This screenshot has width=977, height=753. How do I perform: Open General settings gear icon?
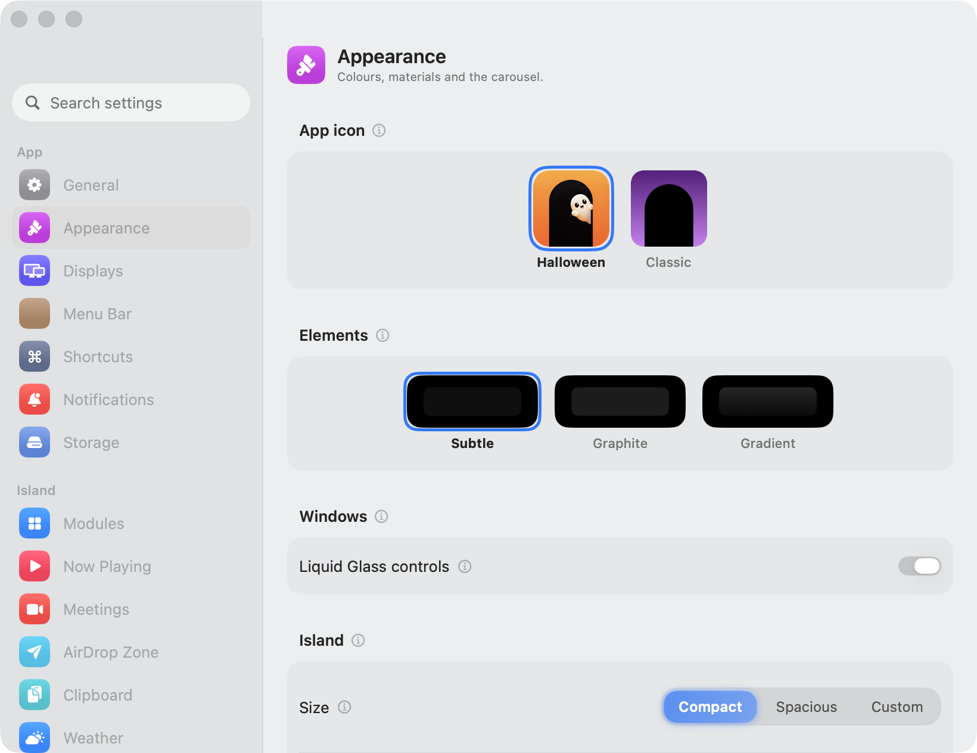coord(35,185)
